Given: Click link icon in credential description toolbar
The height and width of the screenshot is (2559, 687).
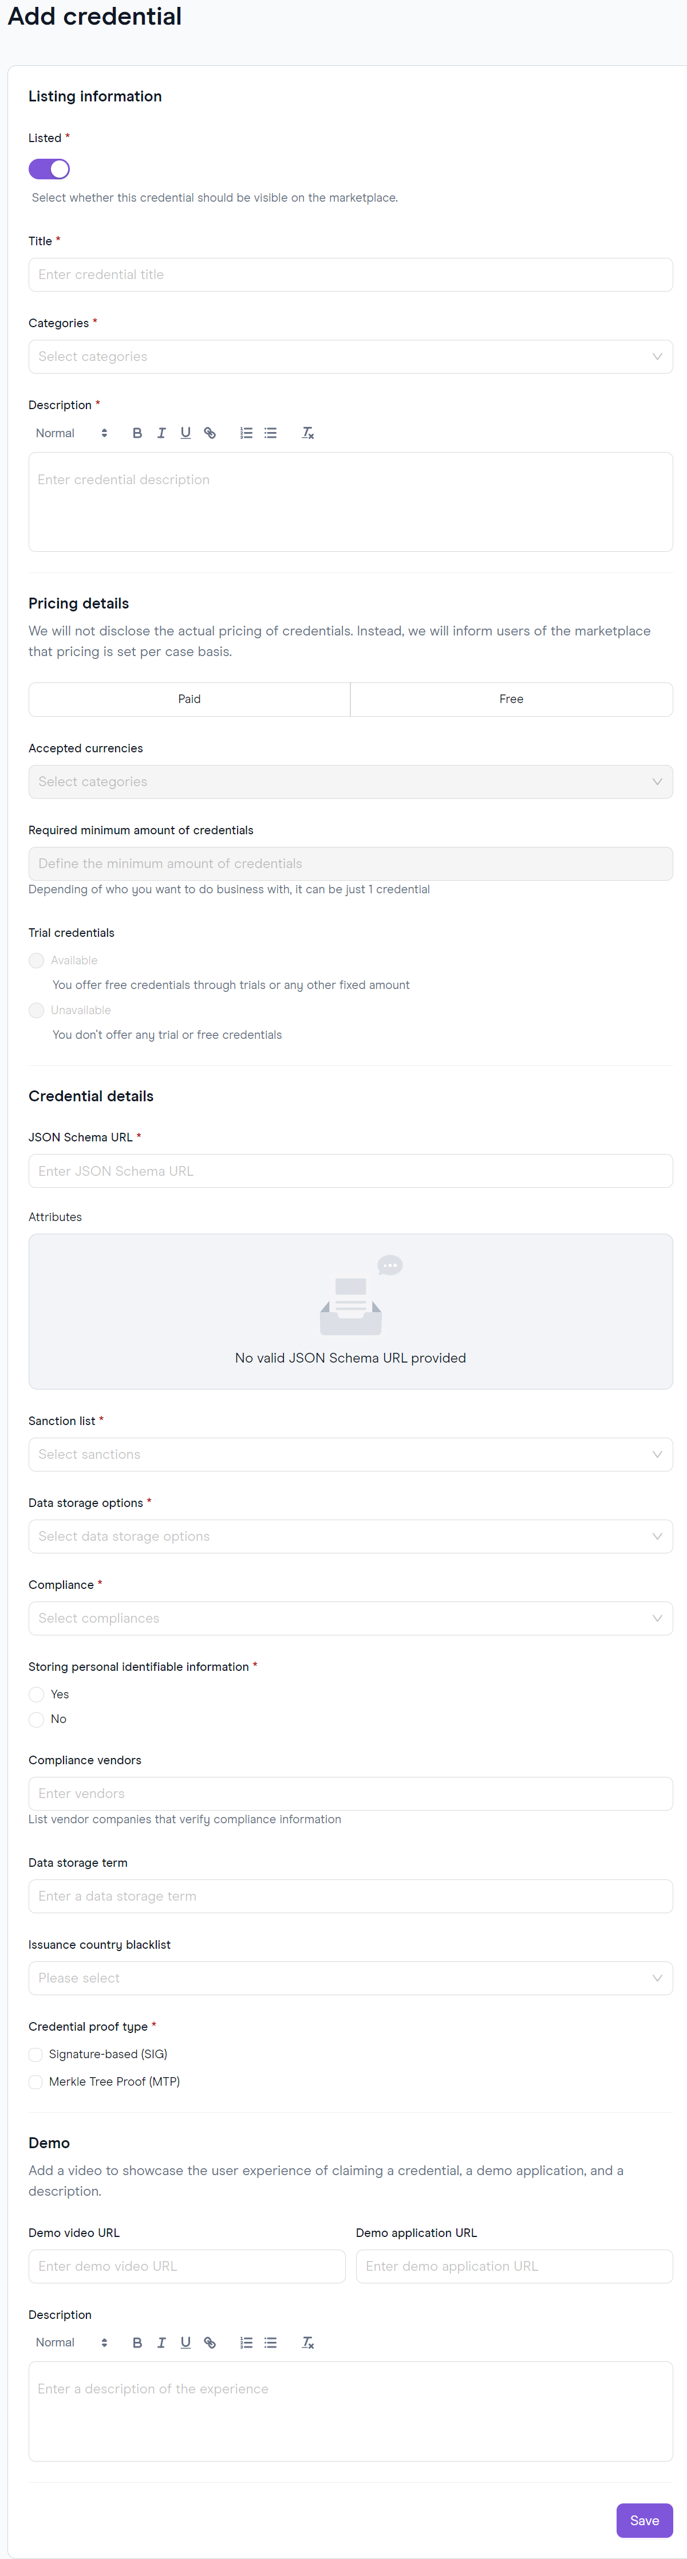Looking at the screenshot, I should (210, 433).
